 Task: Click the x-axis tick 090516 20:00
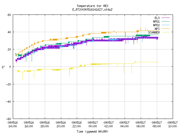[61, 125]
